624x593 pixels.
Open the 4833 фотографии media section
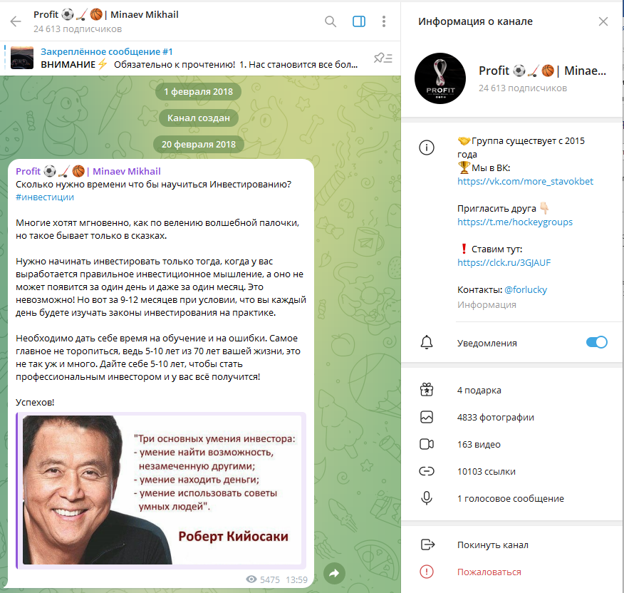(513, 418)
